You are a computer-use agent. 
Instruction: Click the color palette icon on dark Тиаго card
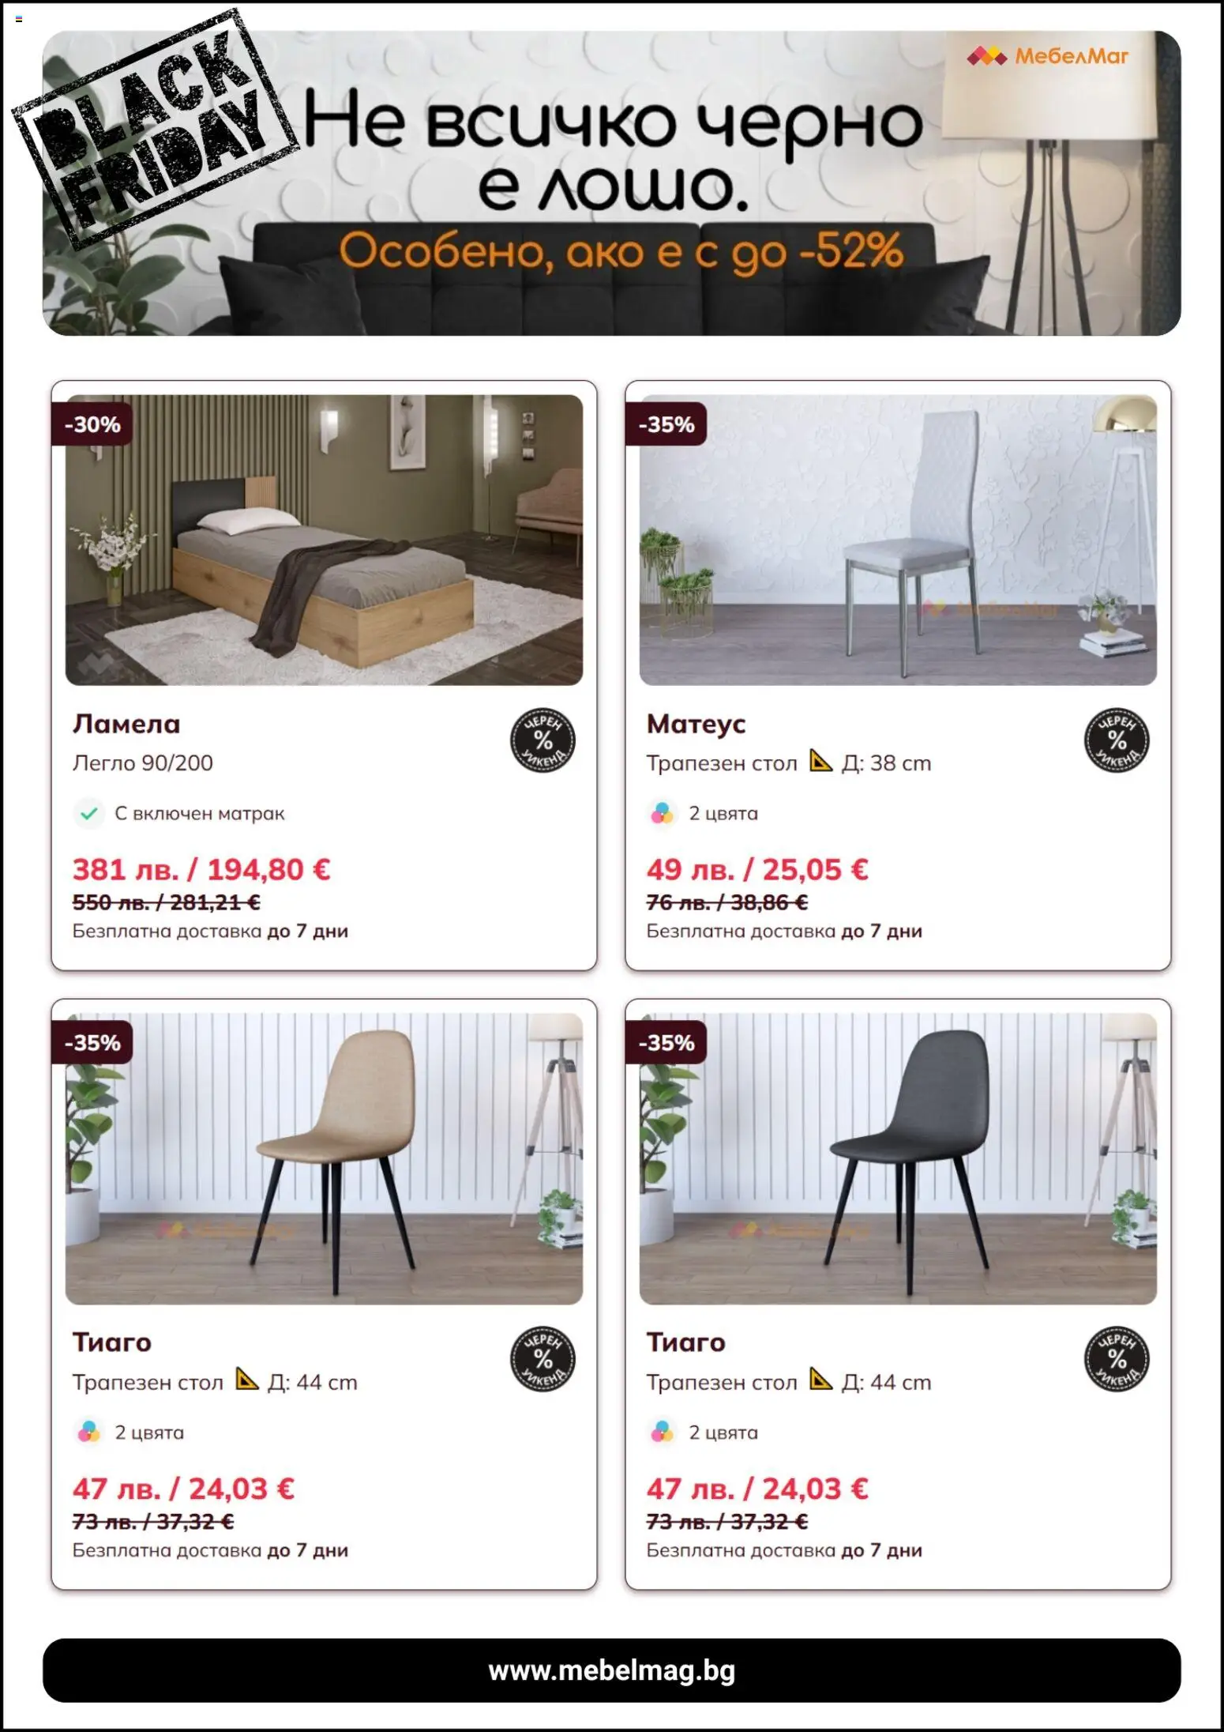pyautogui.click(x=663, y=1432)
